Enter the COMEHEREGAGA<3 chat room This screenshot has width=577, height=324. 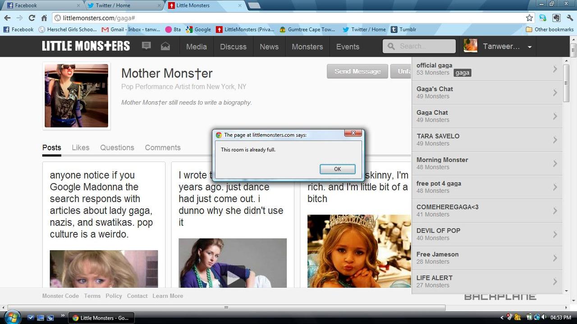[487, 211]
